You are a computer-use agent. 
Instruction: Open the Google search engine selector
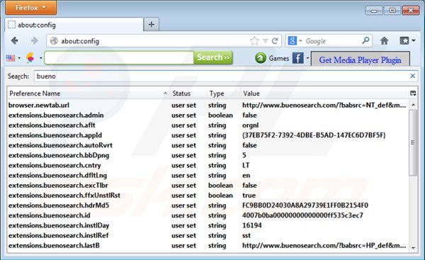[295, 41]
